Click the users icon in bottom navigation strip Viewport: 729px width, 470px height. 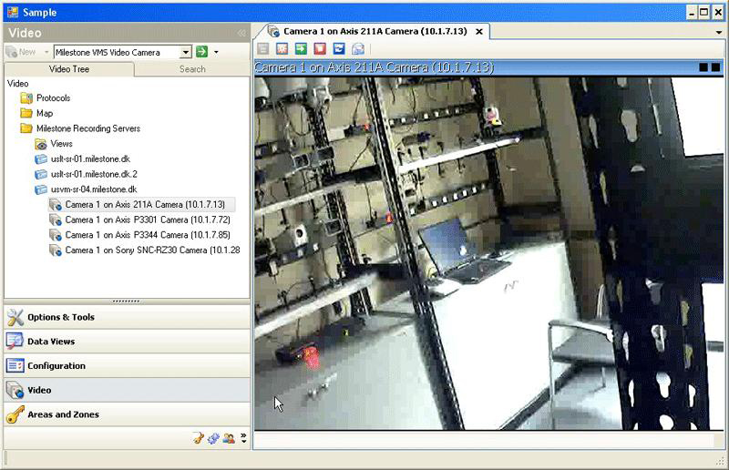click(x=228, y=438)
